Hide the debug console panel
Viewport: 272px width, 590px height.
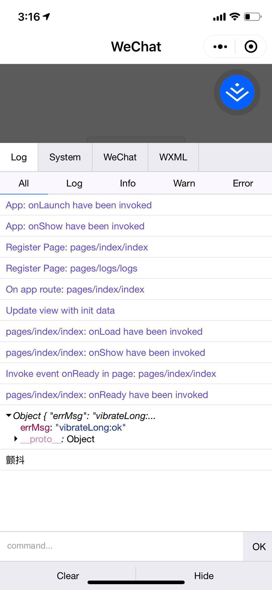[x=204, y=576]
